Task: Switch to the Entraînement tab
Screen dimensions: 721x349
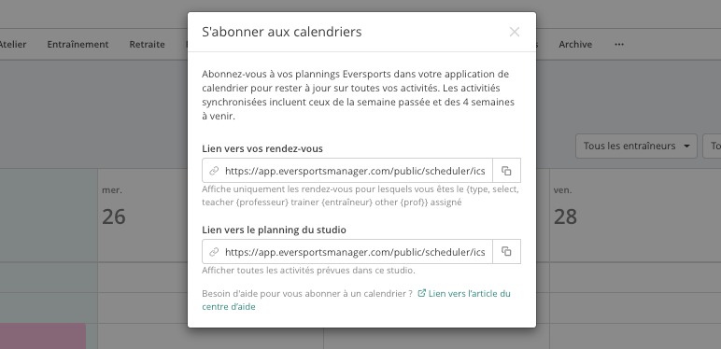Action: point(78,45)
